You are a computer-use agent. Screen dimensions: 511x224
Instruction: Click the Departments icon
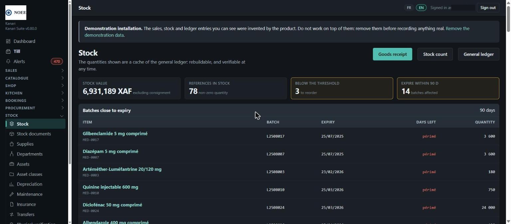coord(12,154)
